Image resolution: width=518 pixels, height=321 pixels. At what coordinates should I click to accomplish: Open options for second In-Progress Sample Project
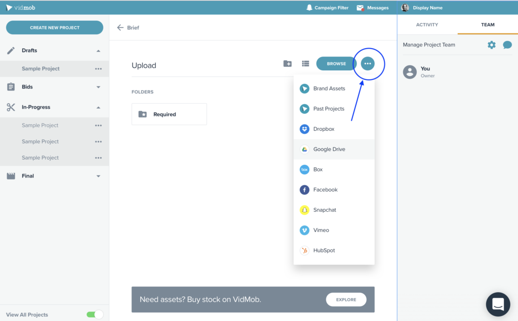coord(99,142)
